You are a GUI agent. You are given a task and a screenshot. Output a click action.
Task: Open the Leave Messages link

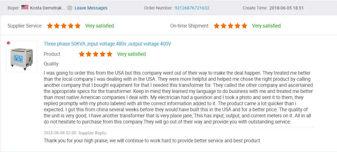[x=91, y=8]
